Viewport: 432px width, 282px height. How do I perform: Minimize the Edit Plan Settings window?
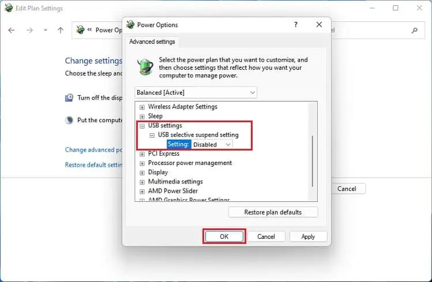(372, 8)
